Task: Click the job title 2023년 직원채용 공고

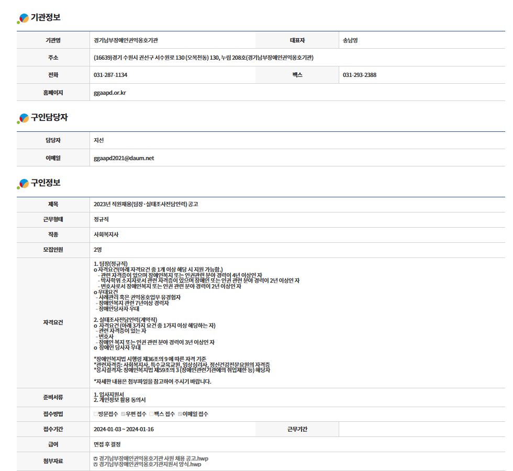Action: click(146, 204)
